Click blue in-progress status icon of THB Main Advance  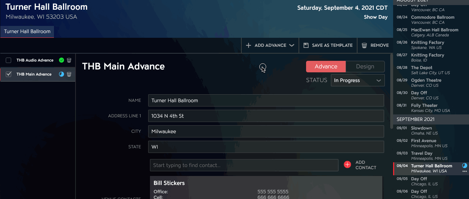[62, 74]
